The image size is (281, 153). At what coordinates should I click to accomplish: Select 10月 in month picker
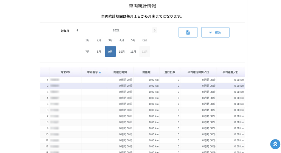(x=122, y=52)
